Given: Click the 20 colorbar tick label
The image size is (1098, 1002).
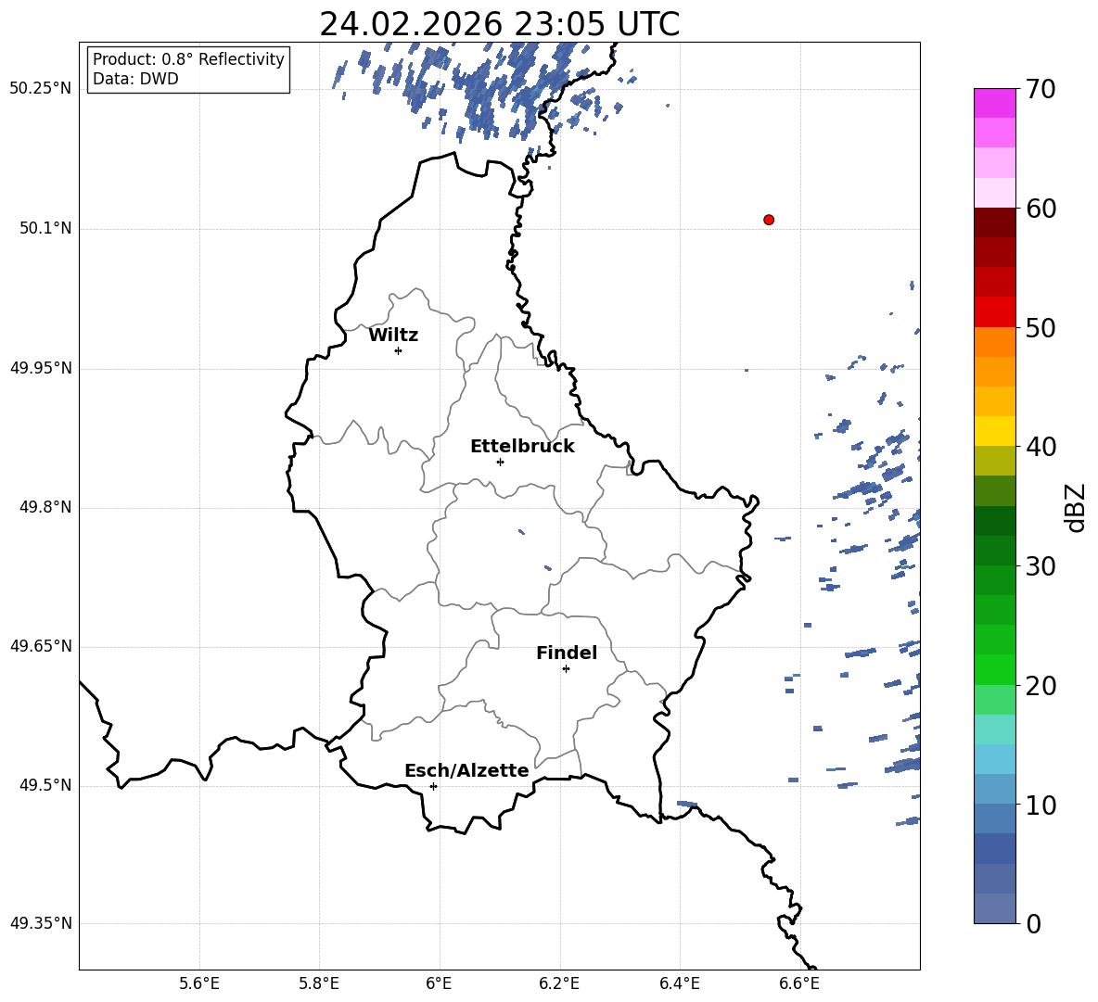Looking at the screenshot, I should [1040, 686].
